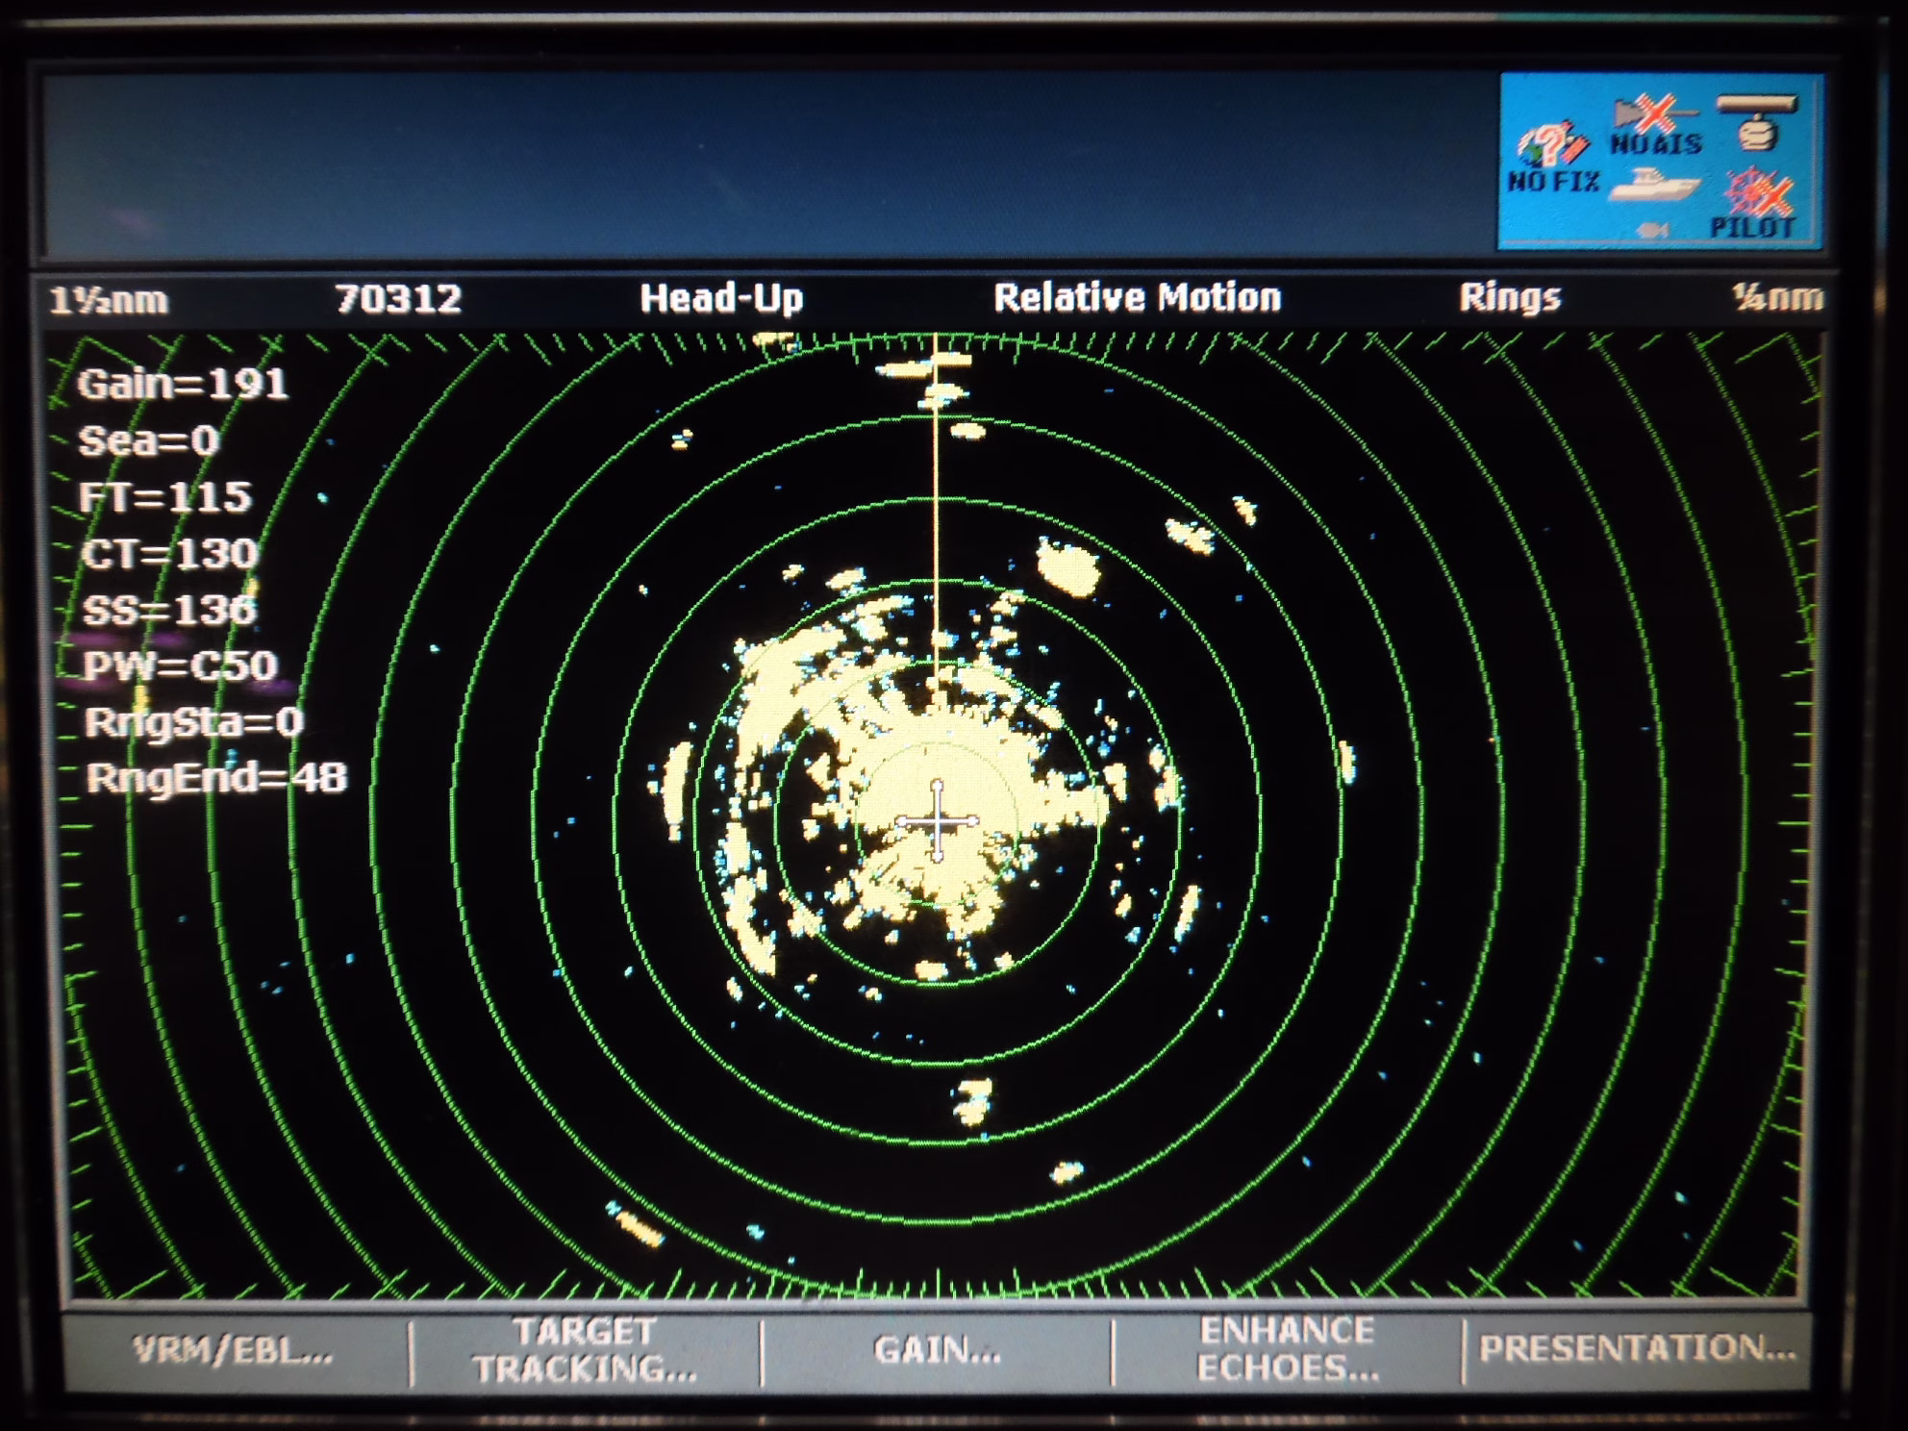Image resolution: width=1908 pixels, height=1431 pixels.
Task: Click the FT=115 readout
Action: point(165,497)
